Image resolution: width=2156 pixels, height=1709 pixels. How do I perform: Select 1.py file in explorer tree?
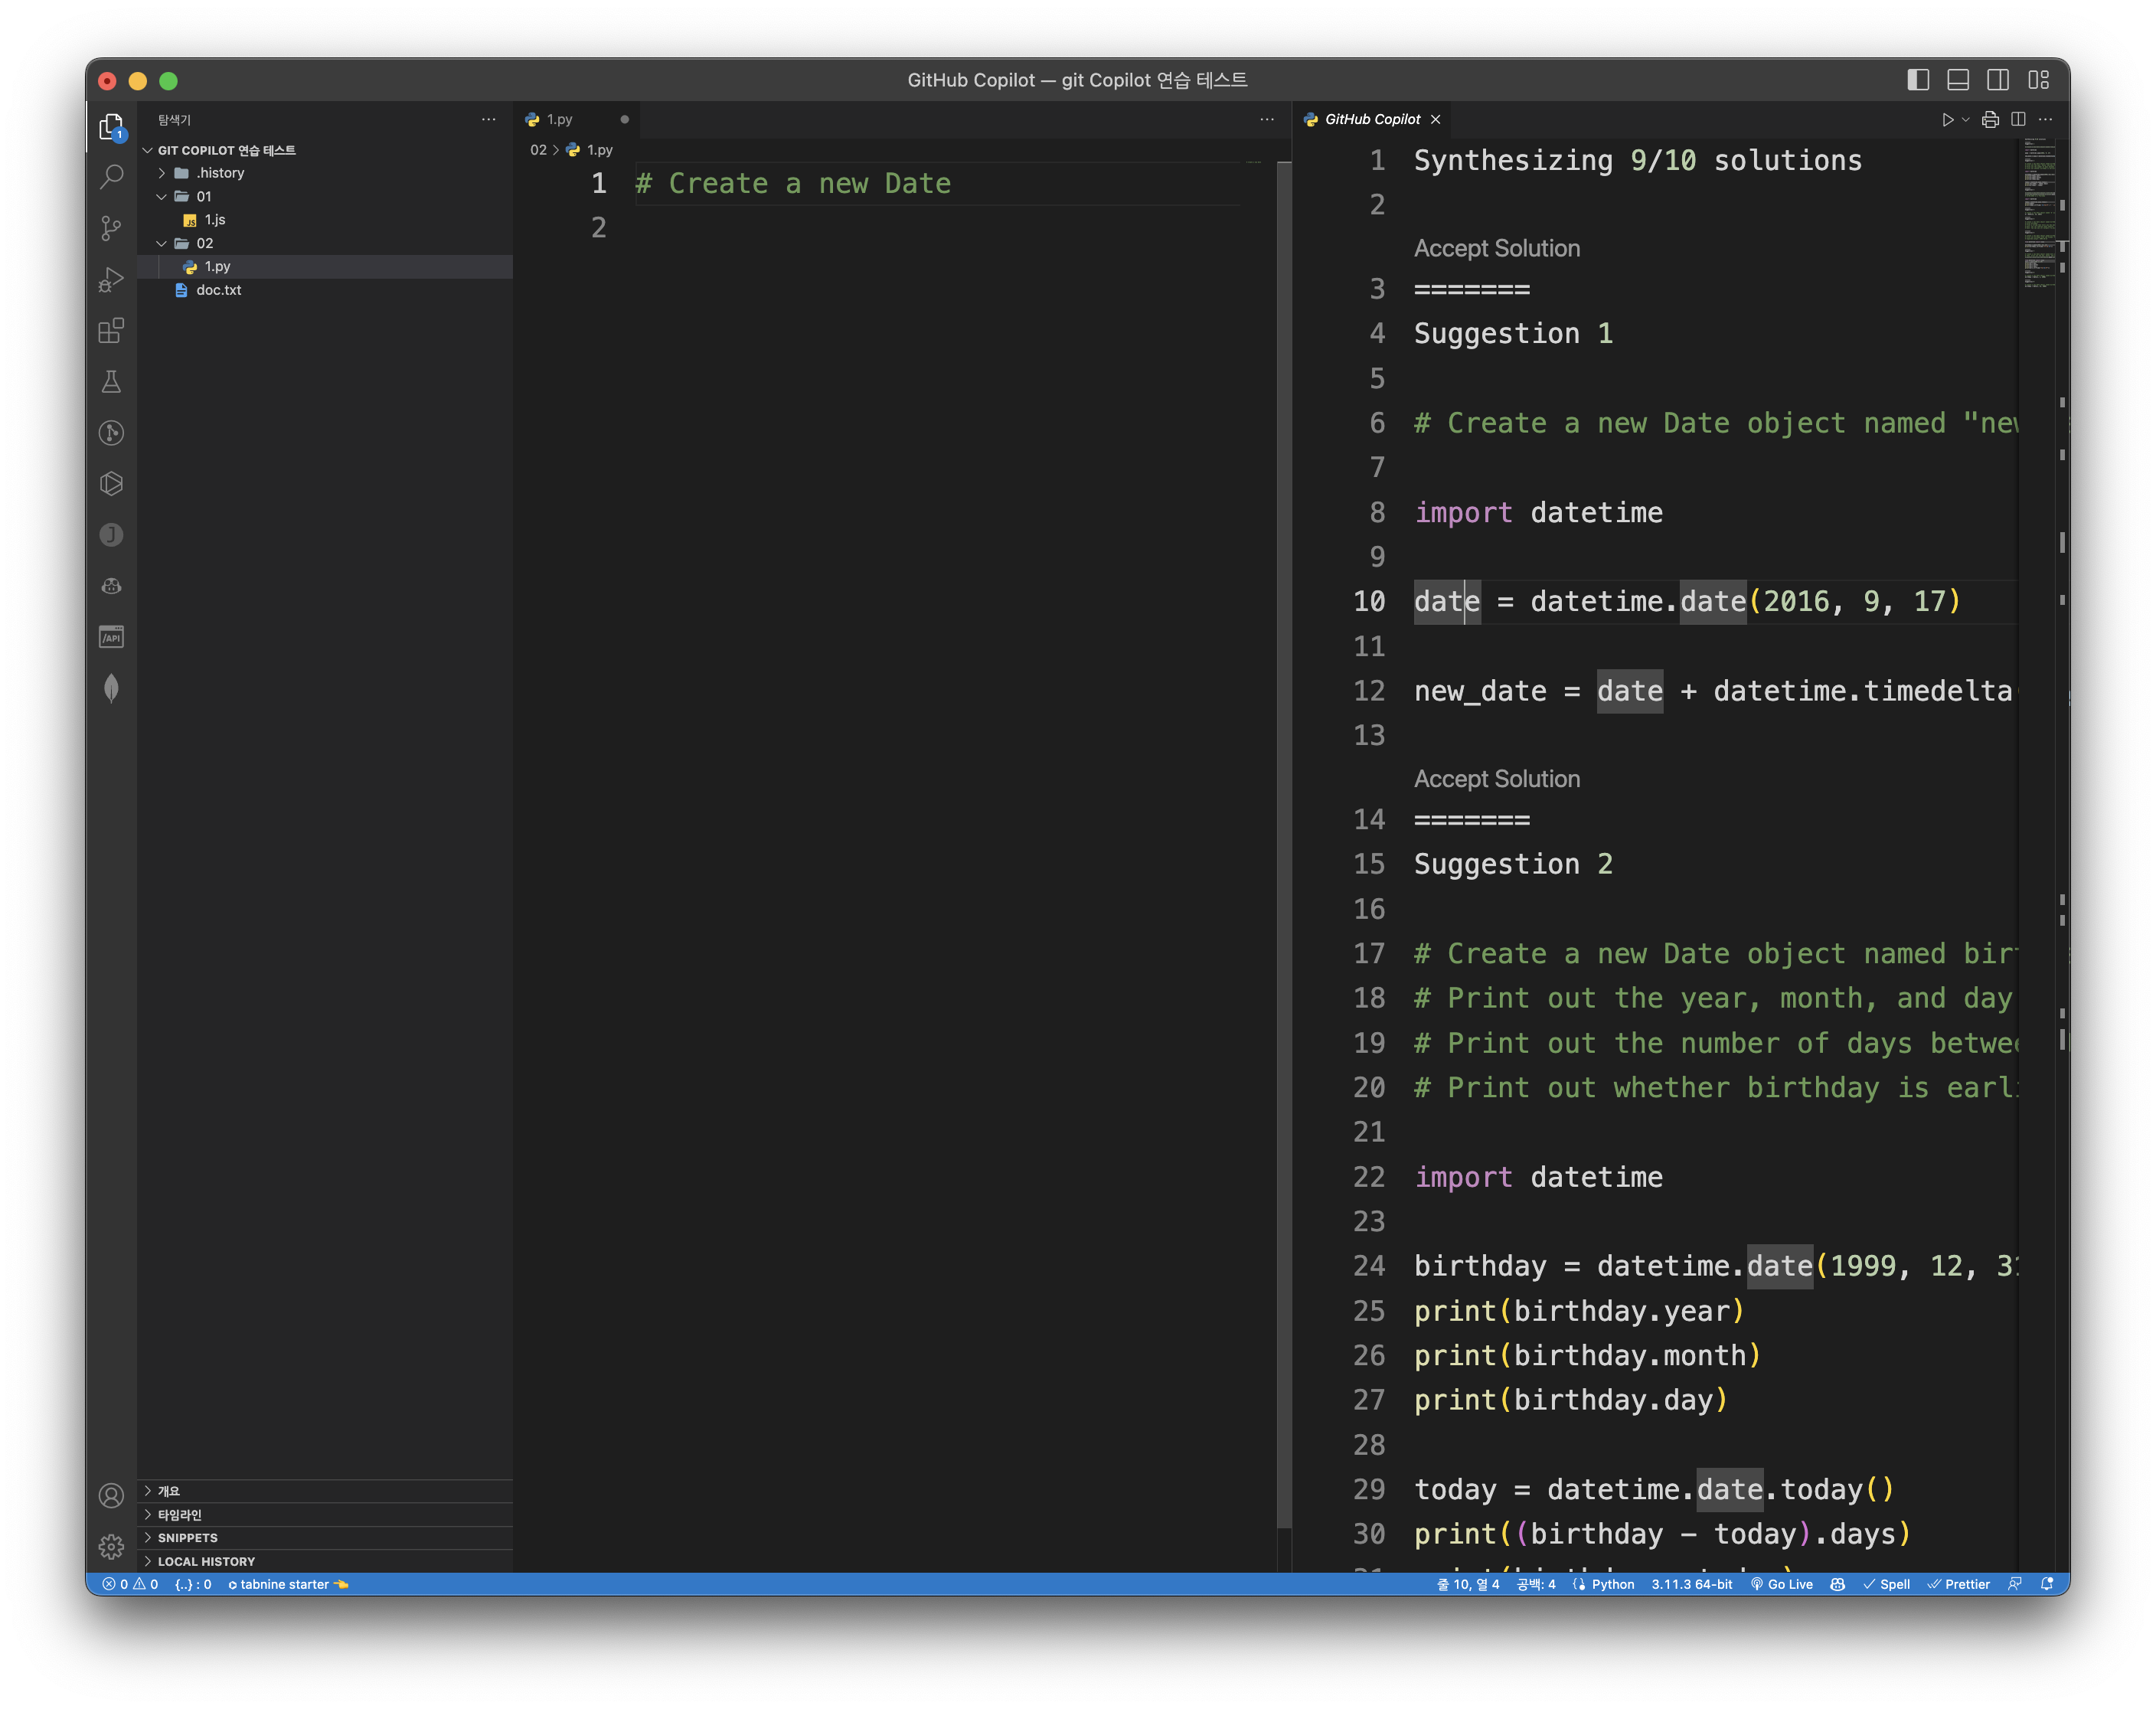tap(325, 267)
